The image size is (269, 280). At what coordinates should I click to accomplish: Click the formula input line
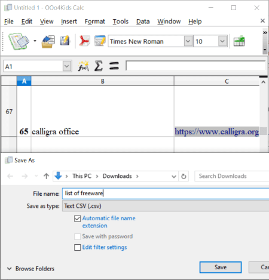coord(195,66)
